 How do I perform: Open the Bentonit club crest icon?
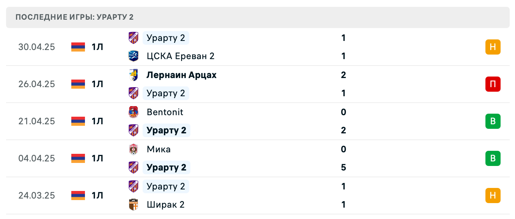(x=133, y=112)
